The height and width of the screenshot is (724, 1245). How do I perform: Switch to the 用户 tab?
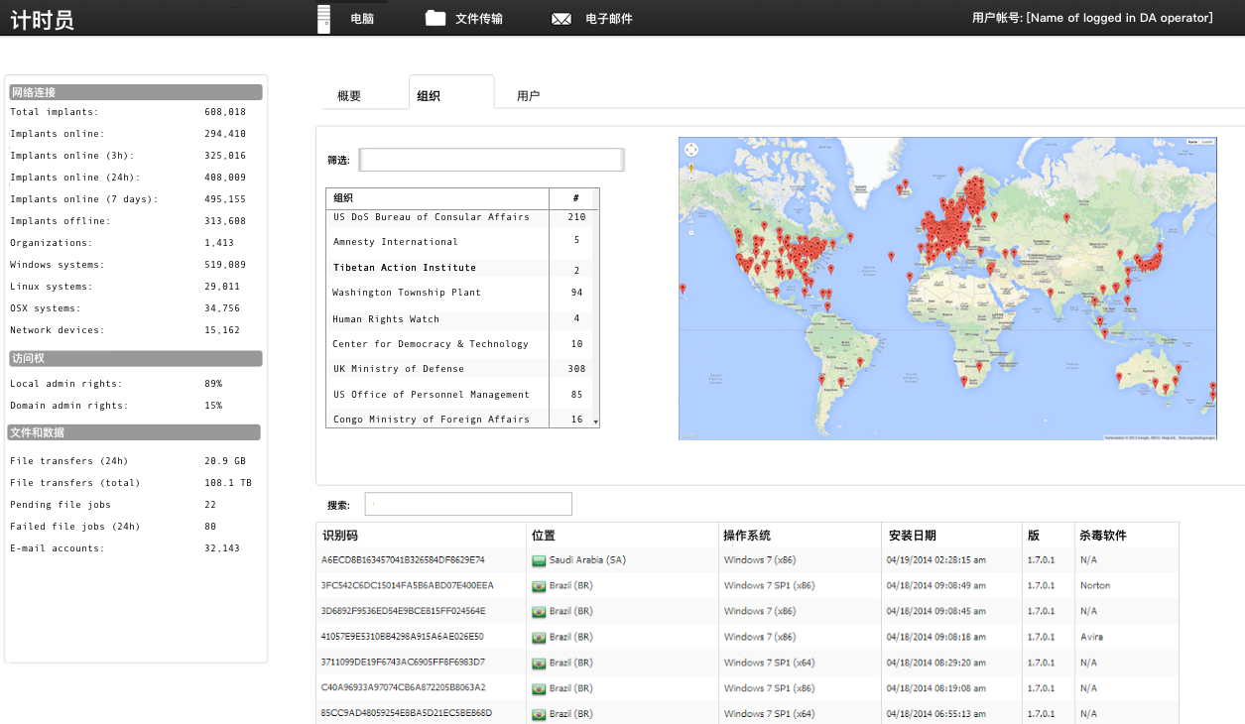coord(528,96)
